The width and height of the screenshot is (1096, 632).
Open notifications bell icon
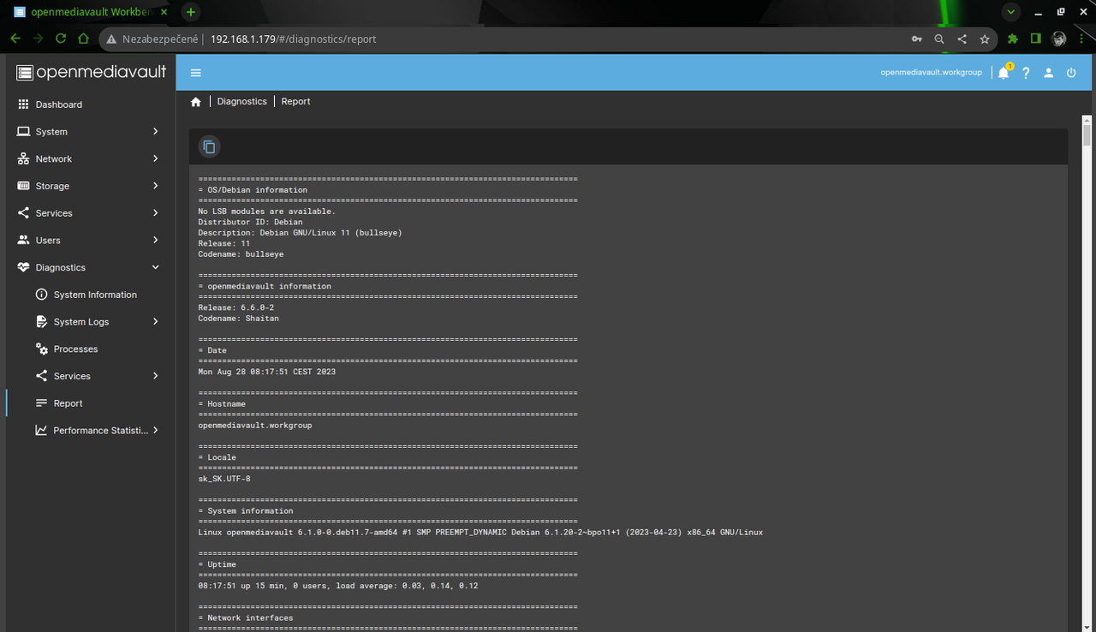[1004, 73]
